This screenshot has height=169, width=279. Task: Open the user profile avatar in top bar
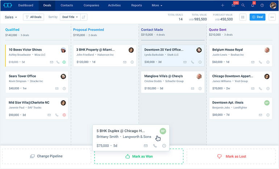point(273,5)
